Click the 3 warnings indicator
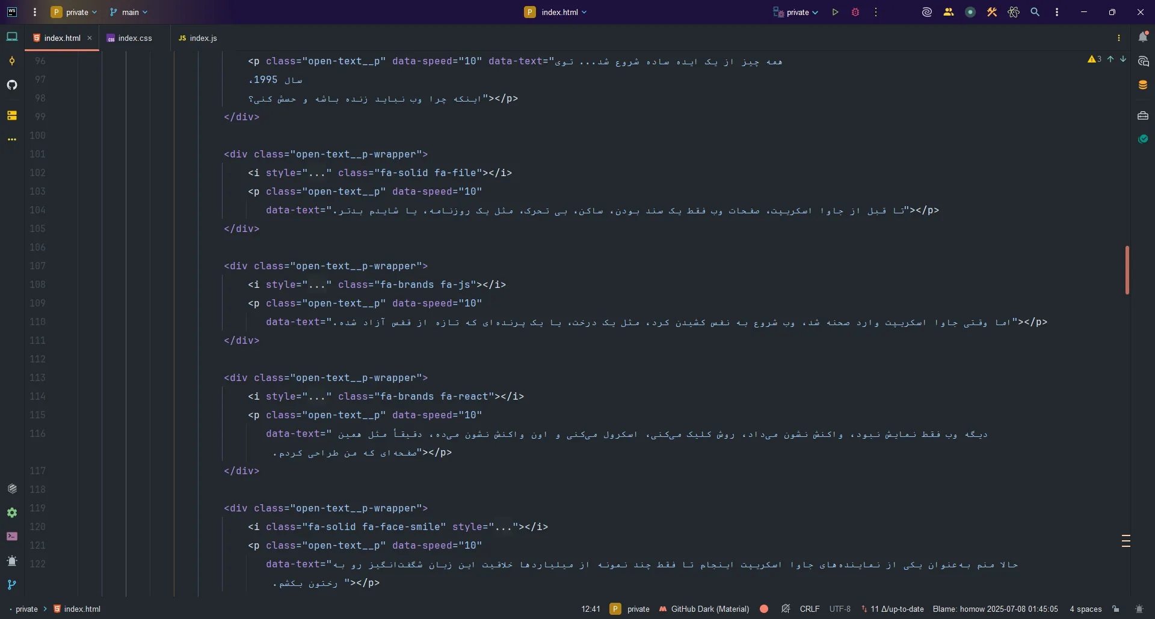Image resolution: width=1155 pixels, height=619 pixels. (x=1094, y=59)
